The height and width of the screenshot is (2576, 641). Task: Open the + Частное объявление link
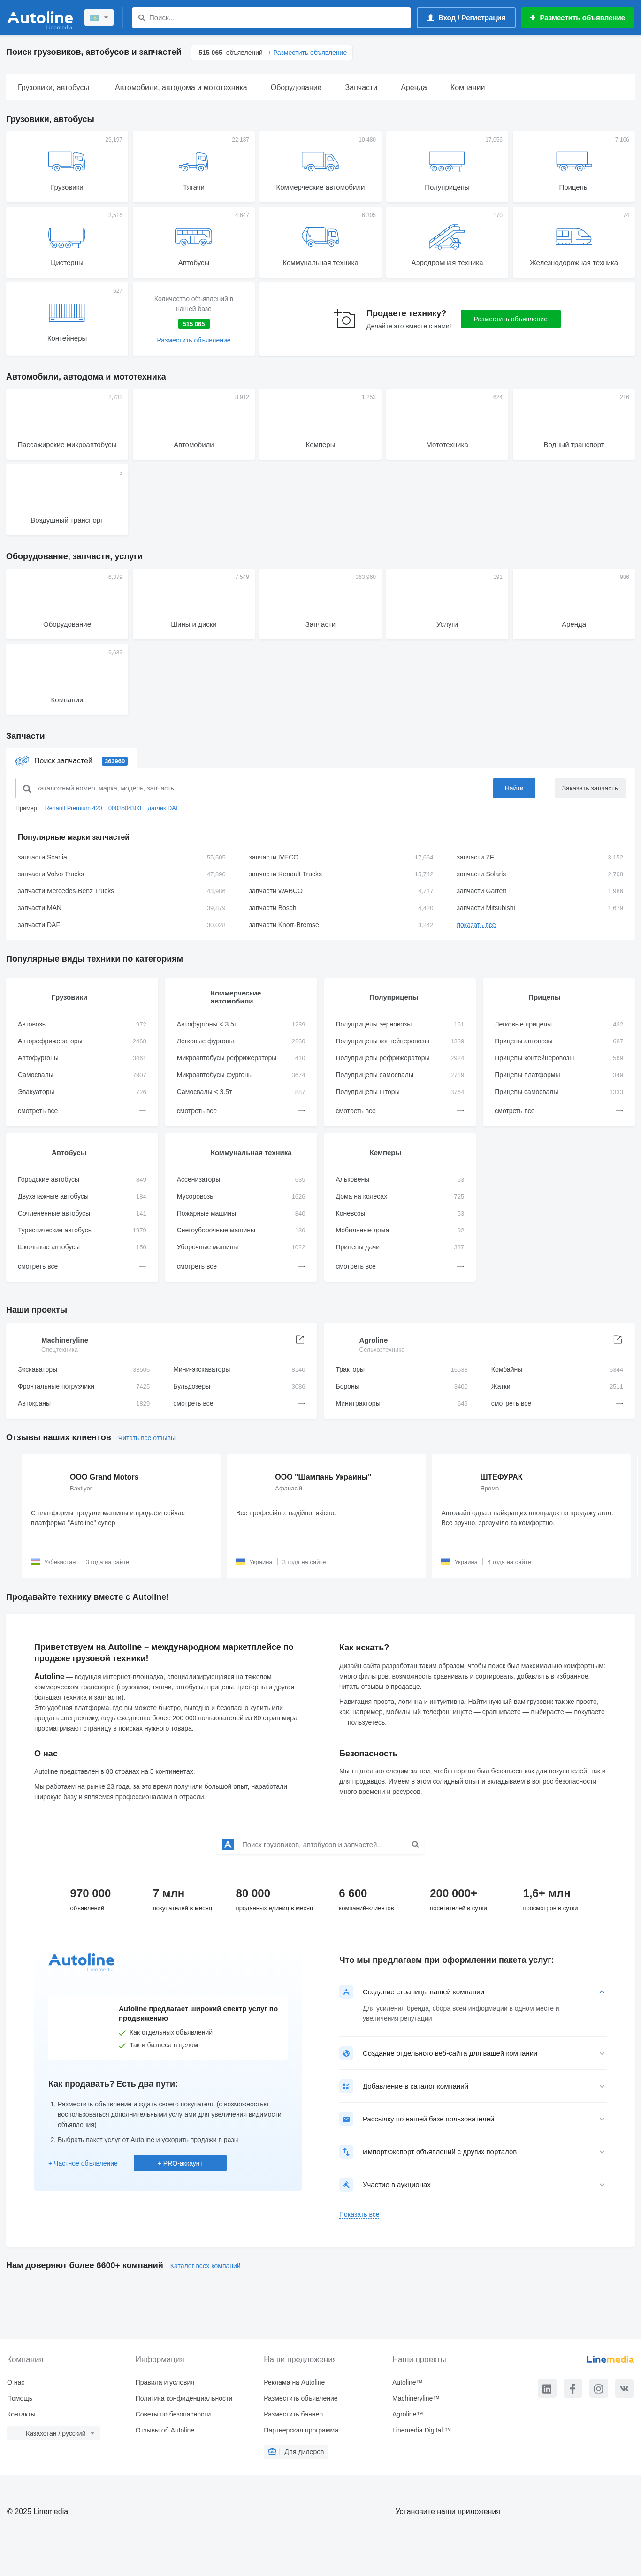83,2163
